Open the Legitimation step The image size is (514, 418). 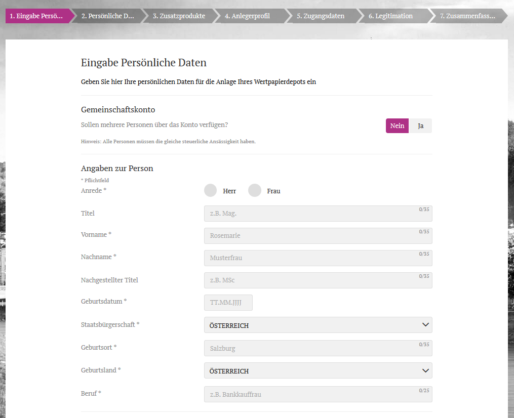pyautogui.click(x=390, y=16)
